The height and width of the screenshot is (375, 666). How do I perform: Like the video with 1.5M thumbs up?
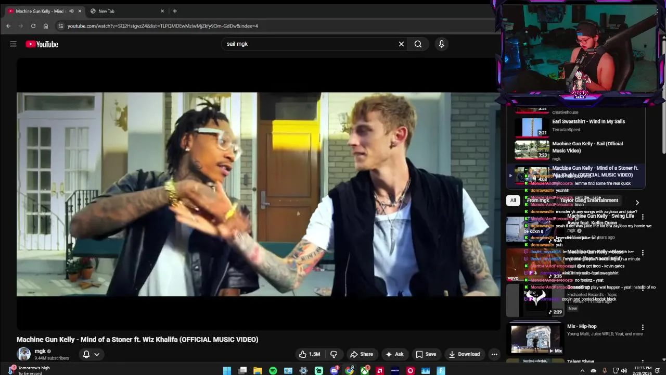pyautogui.click(x=309, y=354)
